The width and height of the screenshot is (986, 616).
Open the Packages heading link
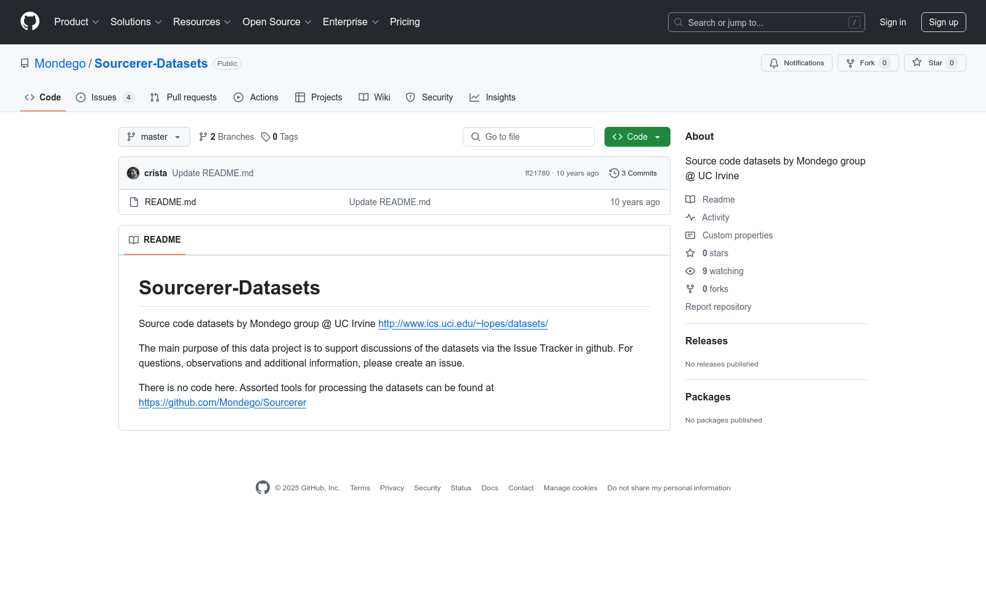click(707, 397)
